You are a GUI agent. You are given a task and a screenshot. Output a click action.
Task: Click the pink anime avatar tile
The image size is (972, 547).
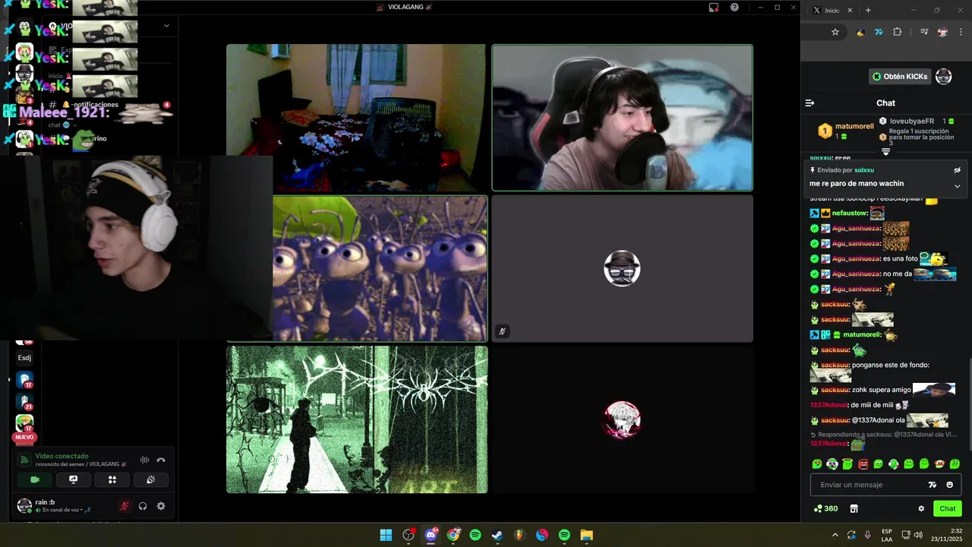pos(622,419)
